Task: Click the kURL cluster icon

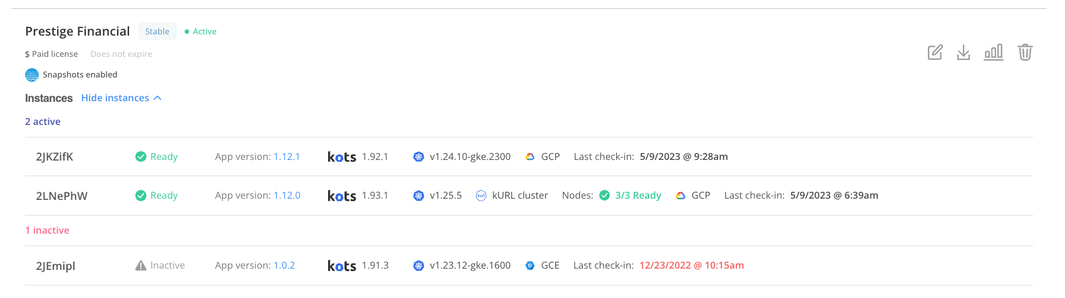Action: 481,196
